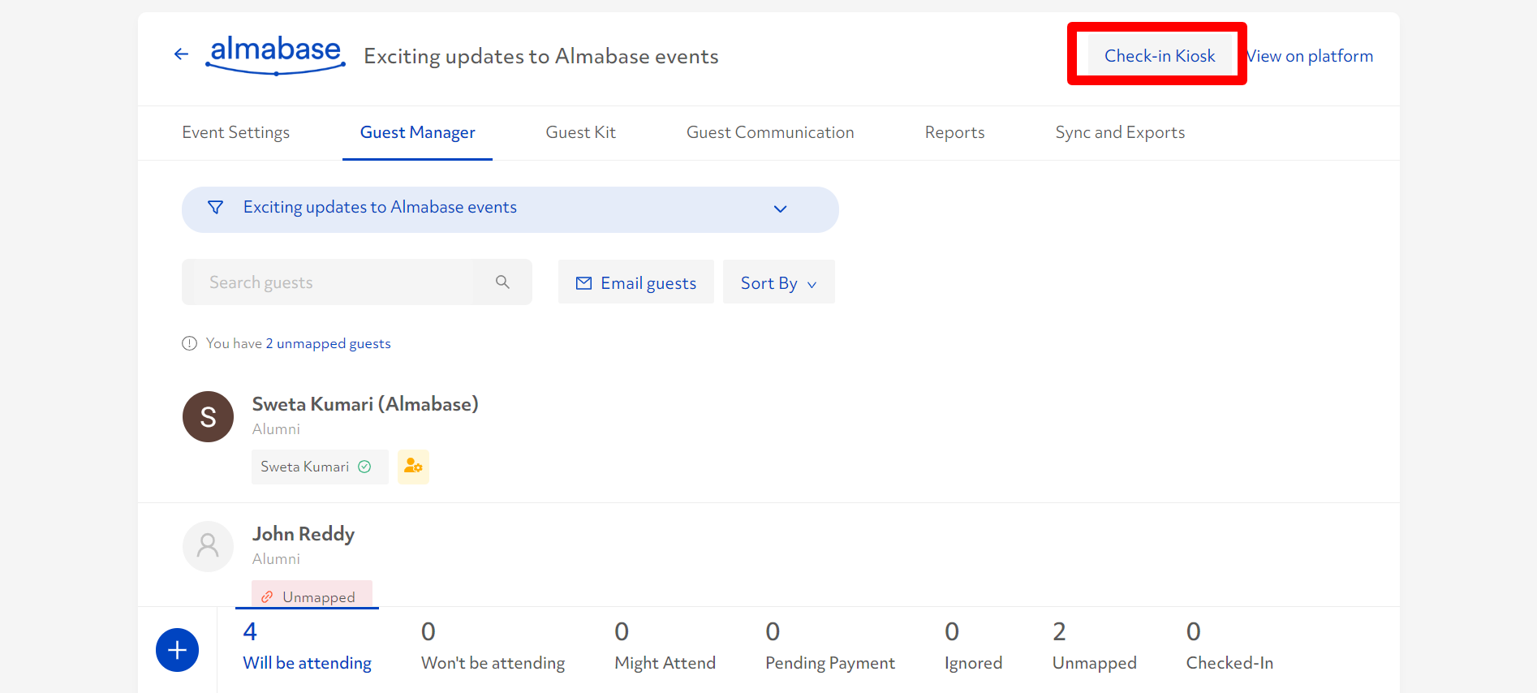This screenshot has height=693, width=1537.
Task: Show Might Attend guests
Action: (x=665, y=647)
